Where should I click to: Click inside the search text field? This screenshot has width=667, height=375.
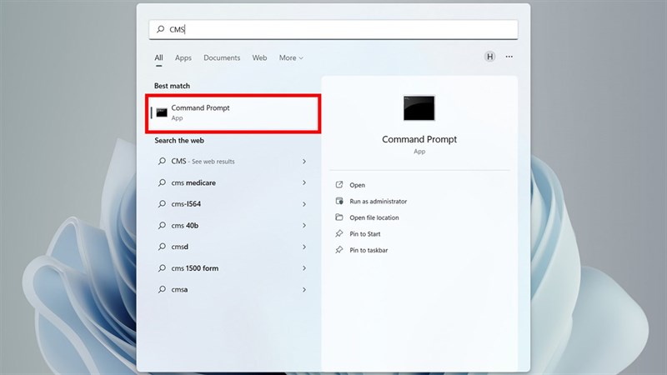[333, 29]
